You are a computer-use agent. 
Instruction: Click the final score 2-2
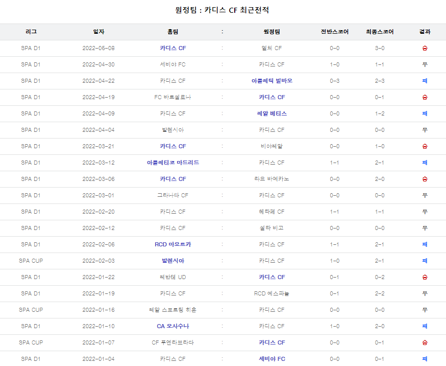click(380, 293)
